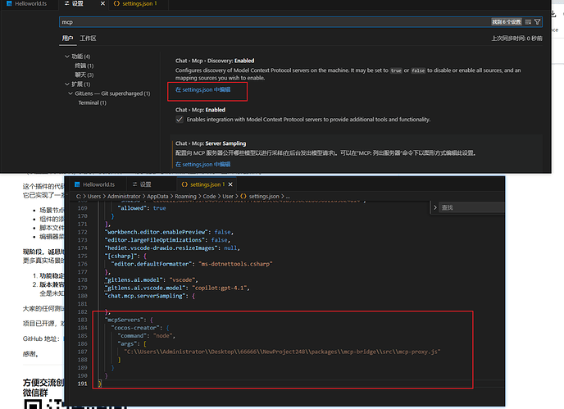The width and height of the screenshot is (564, 409).
Task: Collapse the 功能 settings tree group
Action: tap(66, 56)
